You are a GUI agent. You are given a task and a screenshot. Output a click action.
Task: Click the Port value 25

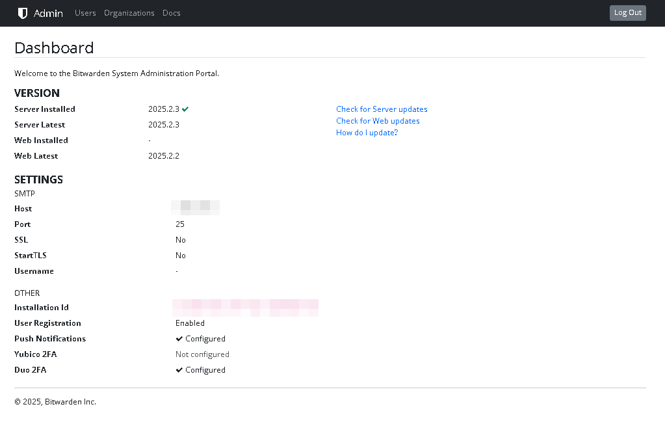(x=180, y=224)
